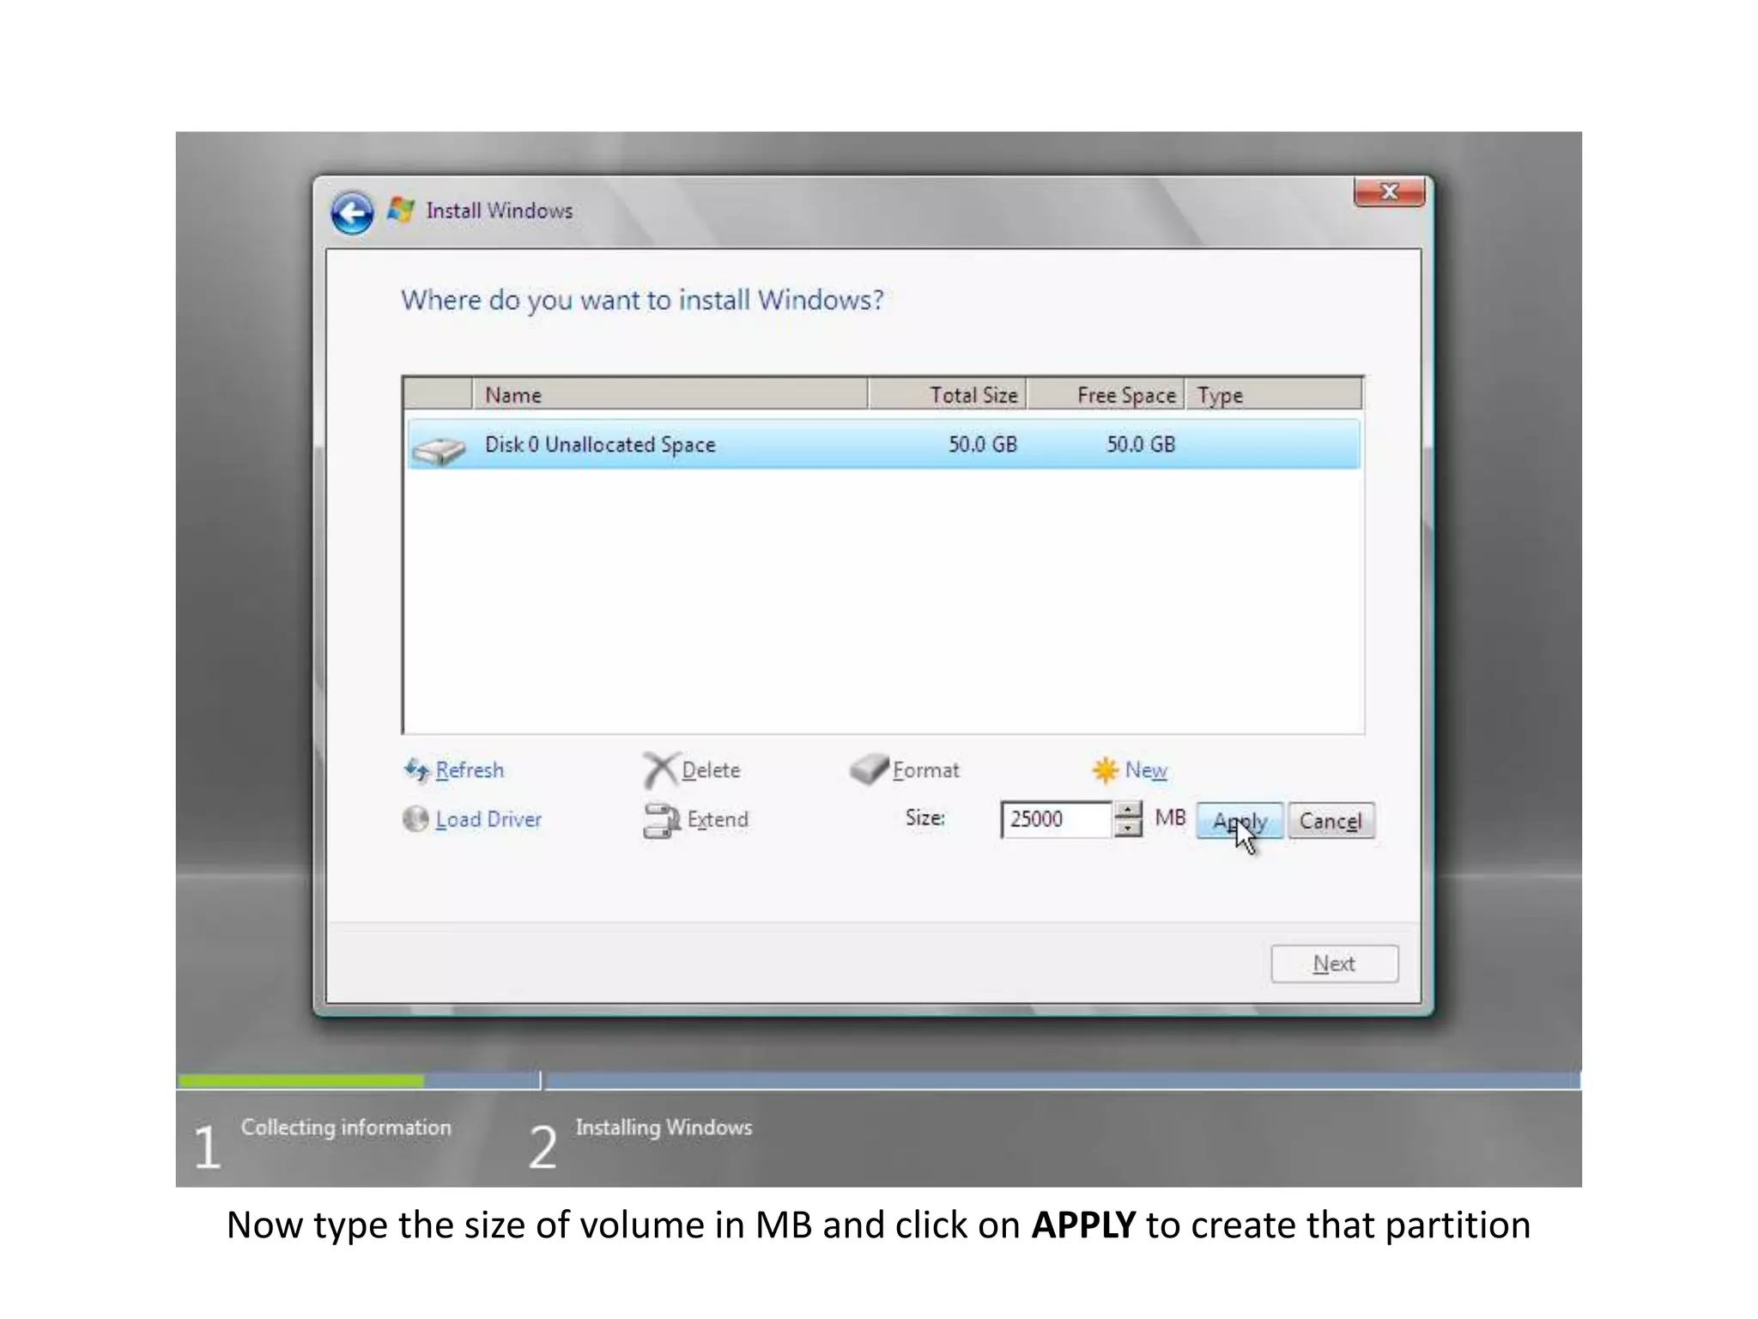Click the Next button
The height and width of the screenshot is (1319, 1758).
click(1334, 963)
